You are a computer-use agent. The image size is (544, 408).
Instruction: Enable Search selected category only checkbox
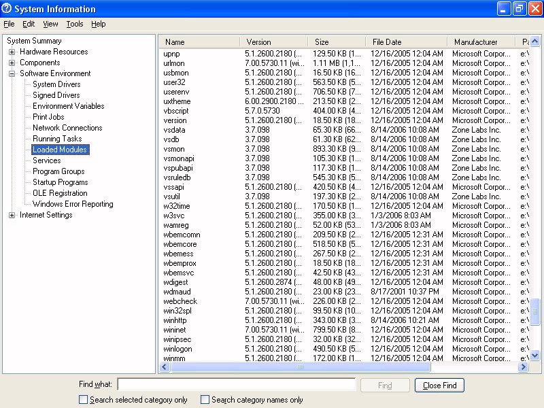(x=84, y=400)
